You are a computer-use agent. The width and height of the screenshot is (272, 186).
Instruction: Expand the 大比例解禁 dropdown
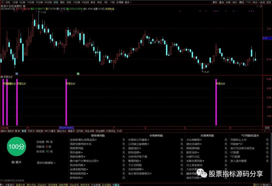tap(194, 140)
